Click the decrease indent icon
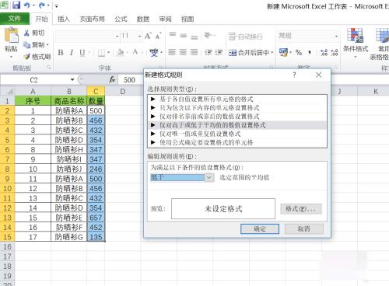 point(209,52)
